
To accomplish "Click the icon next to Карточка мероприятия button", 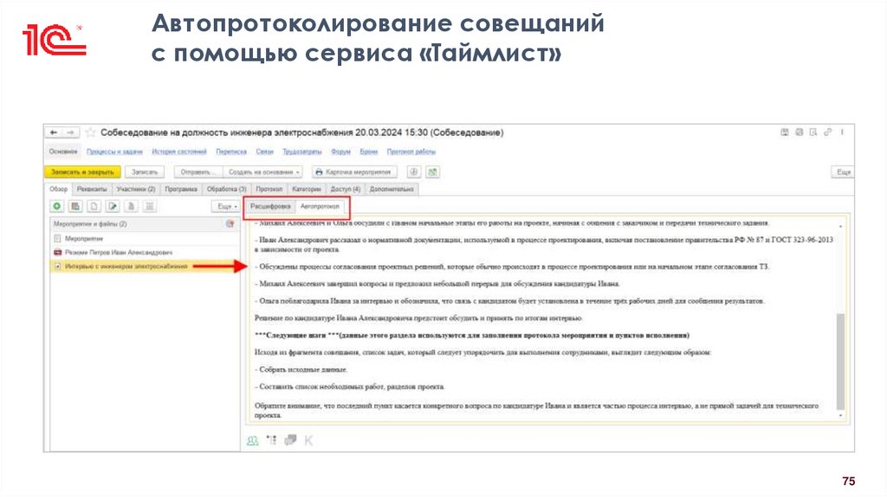I will click(x=414, y=172).
